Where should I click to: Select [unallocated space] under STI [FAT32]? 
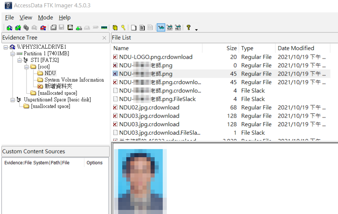(x=57, y=93)
